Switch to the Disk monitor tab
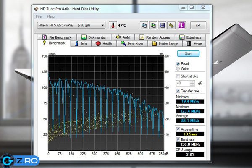252x168 pixels. tap(94, 37)
